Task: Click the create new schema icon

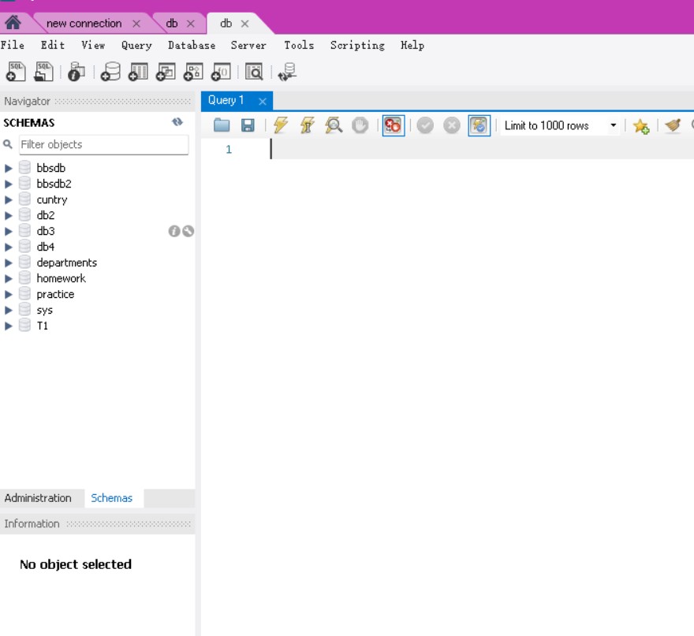Action: tap(111, 72)
